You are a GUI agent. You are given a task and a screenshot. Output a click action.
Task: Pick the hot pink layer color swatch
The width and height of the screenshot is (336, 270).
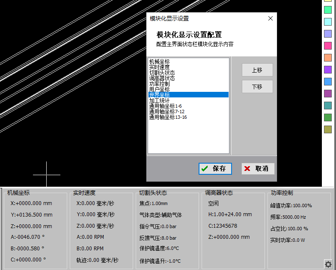(328, 46)
